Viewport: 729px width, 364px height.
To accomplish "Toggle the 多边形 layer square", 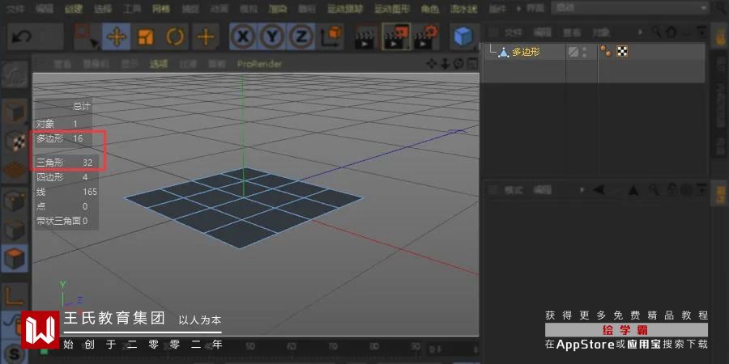I will pyautogui.click(x=573, y=52).
